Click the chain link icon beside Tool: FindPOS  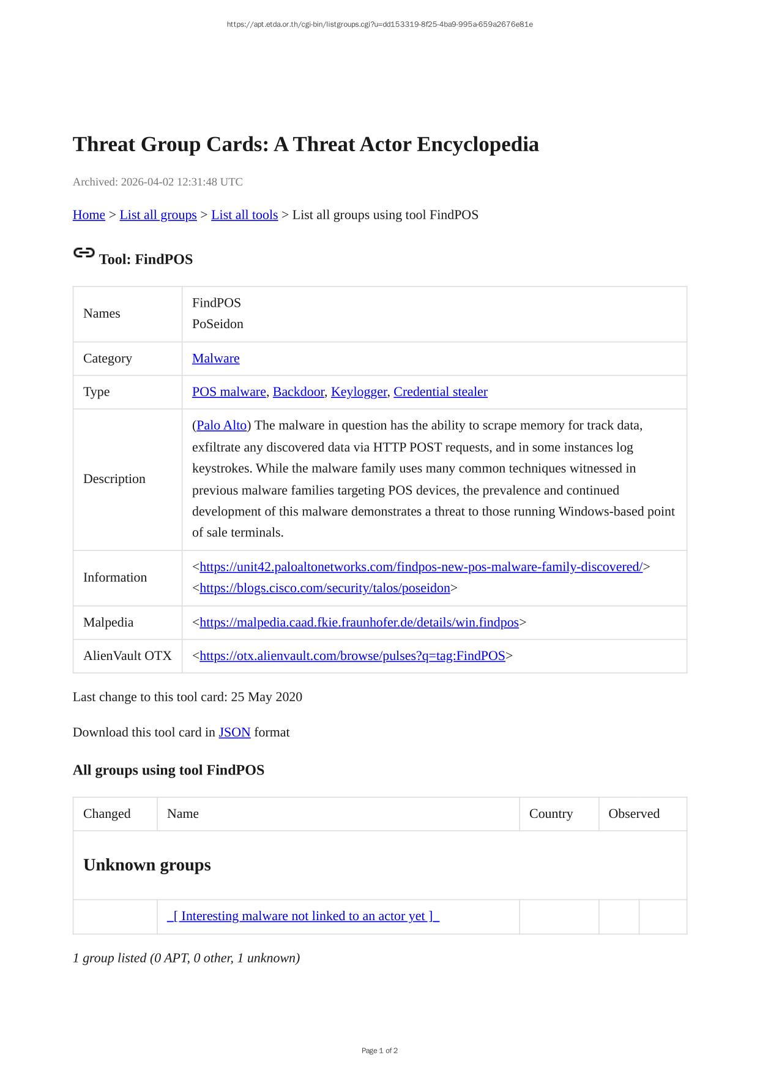point(84,253)
